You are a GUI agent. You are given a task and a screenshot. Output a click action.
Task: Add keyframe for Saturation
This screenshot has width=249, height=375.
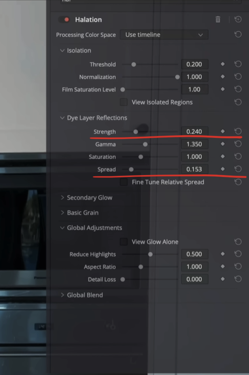(x=223, y=157)
